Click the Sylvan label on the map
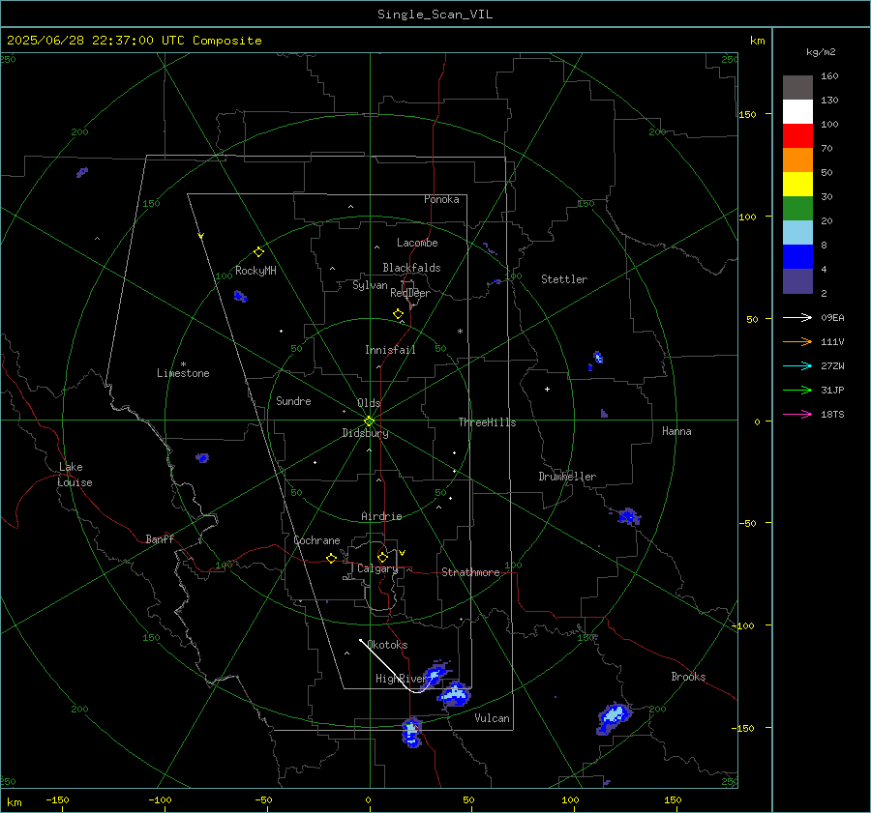 (x=370, y=285)
